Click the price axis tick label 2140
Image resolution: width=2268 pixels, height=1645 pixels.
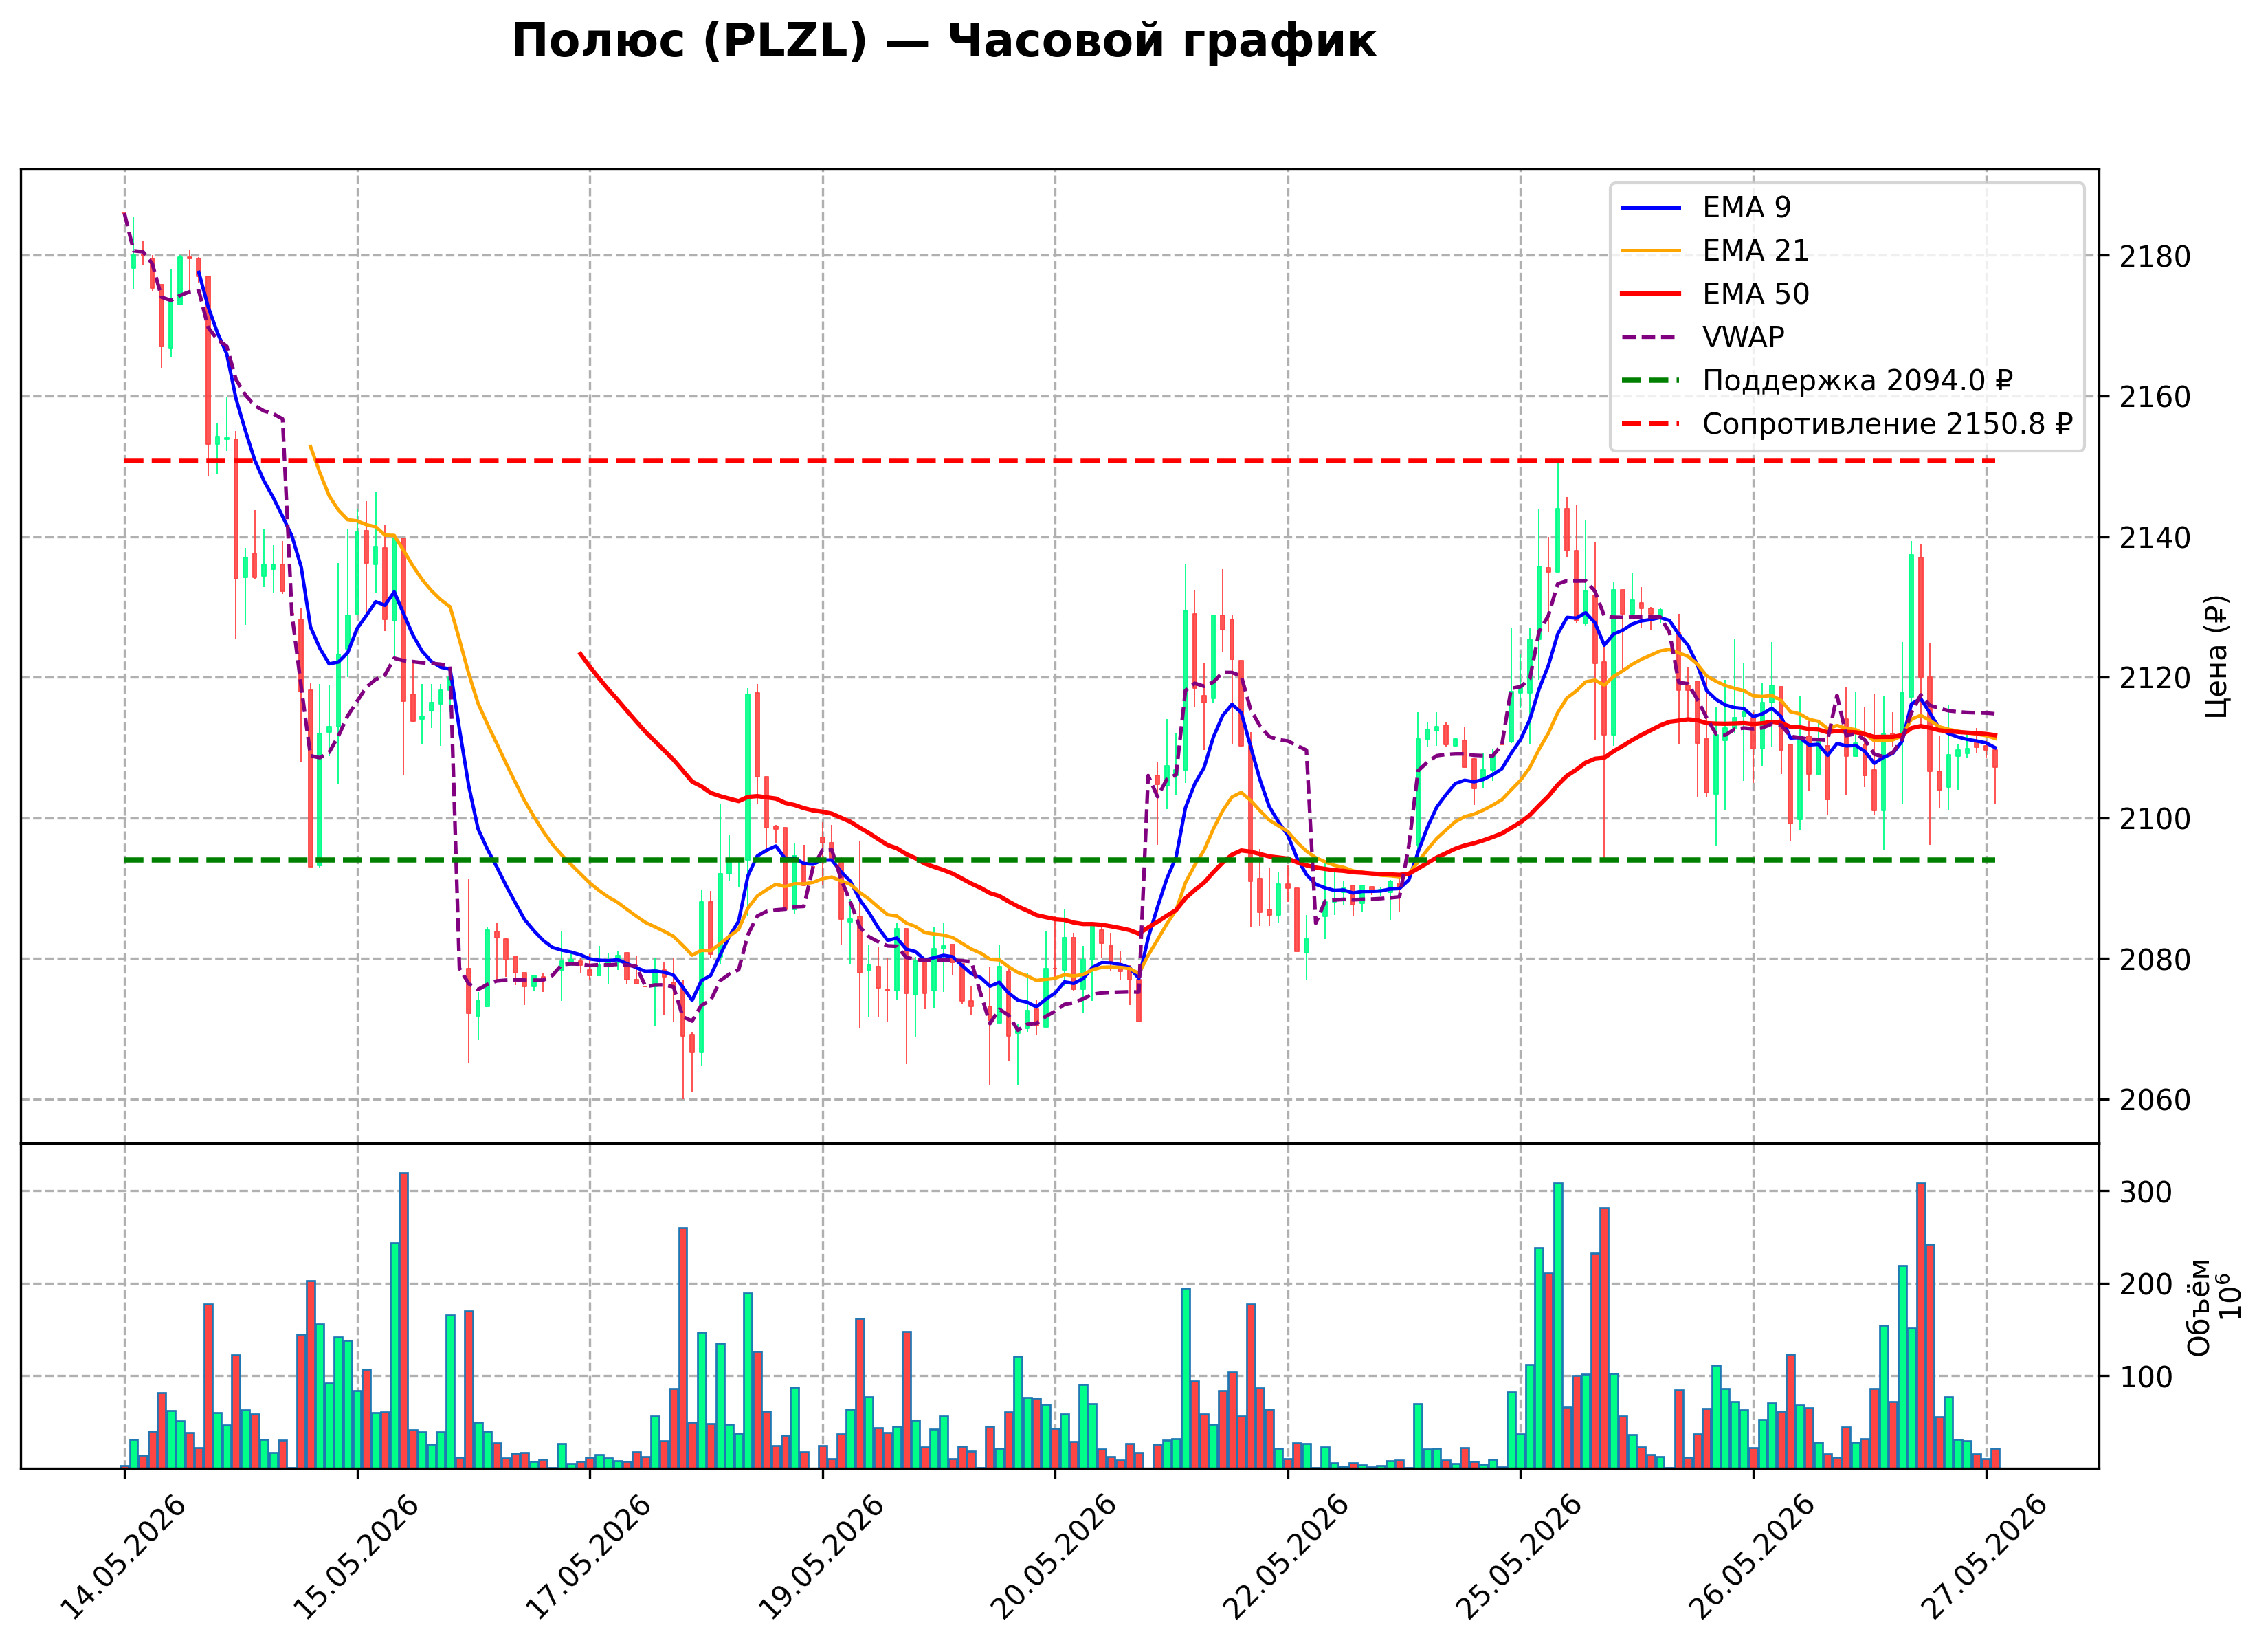[x=2155, y=538]
